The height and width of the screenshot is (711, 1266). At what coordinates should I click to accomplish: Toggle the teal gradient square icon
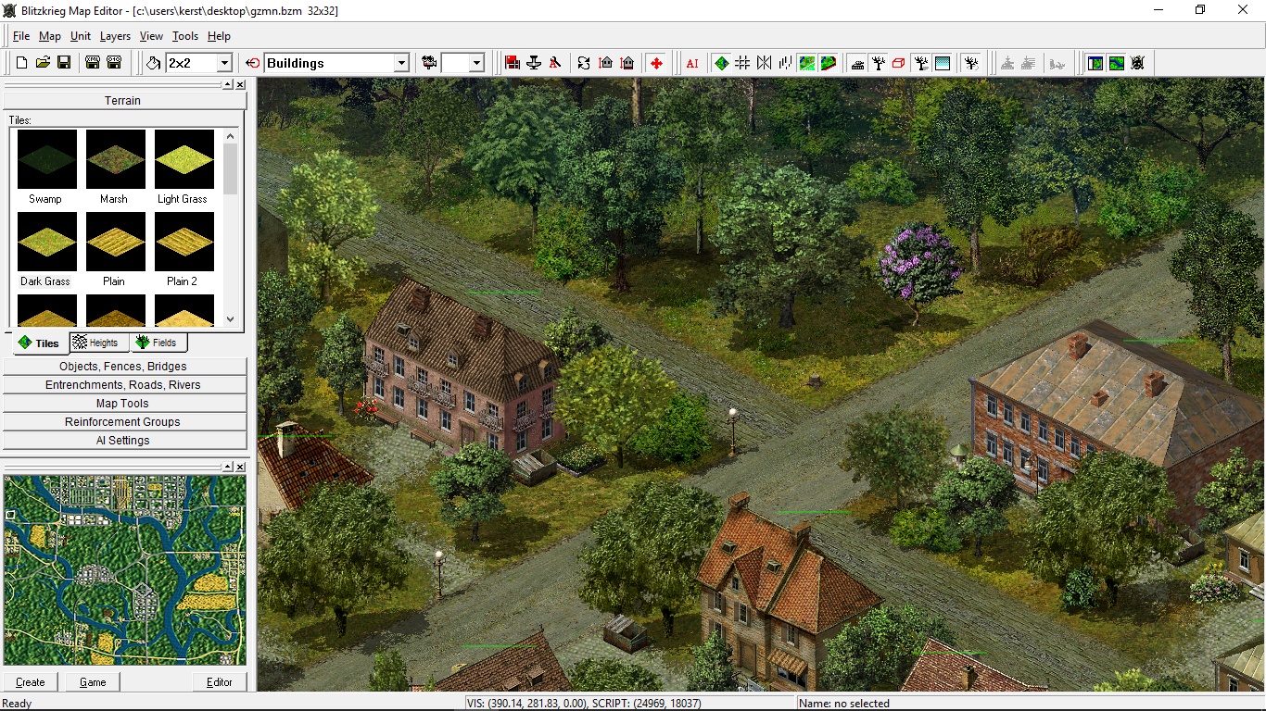pyautogui.click(x=943, y=63)
